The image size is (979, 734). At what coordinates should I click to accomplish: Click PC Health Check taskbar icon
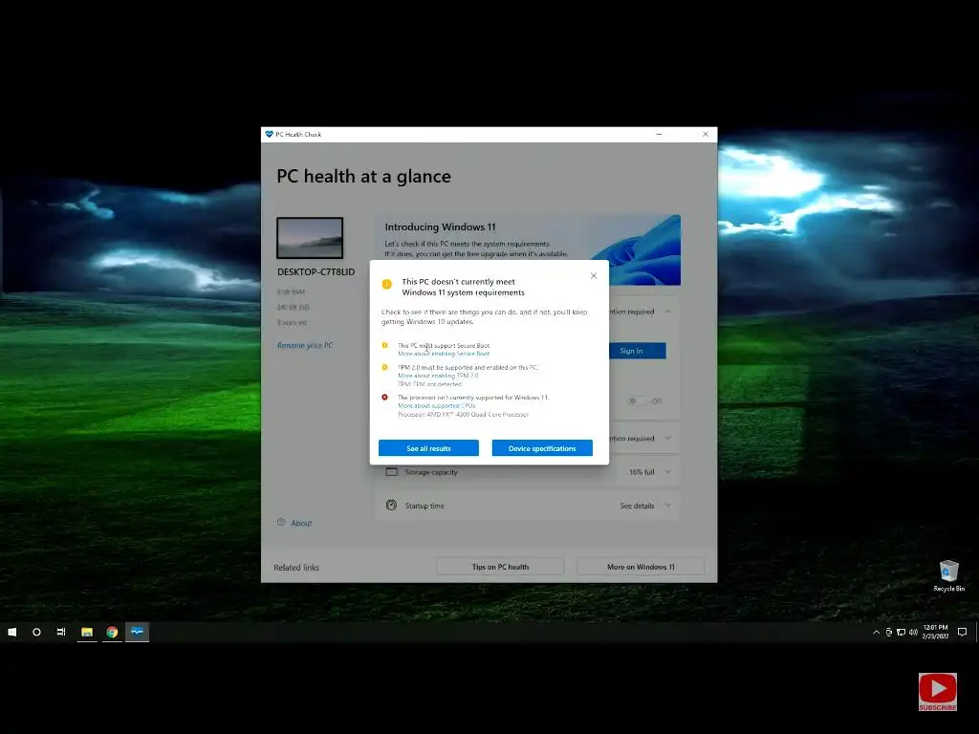click(x=137, y=632)
